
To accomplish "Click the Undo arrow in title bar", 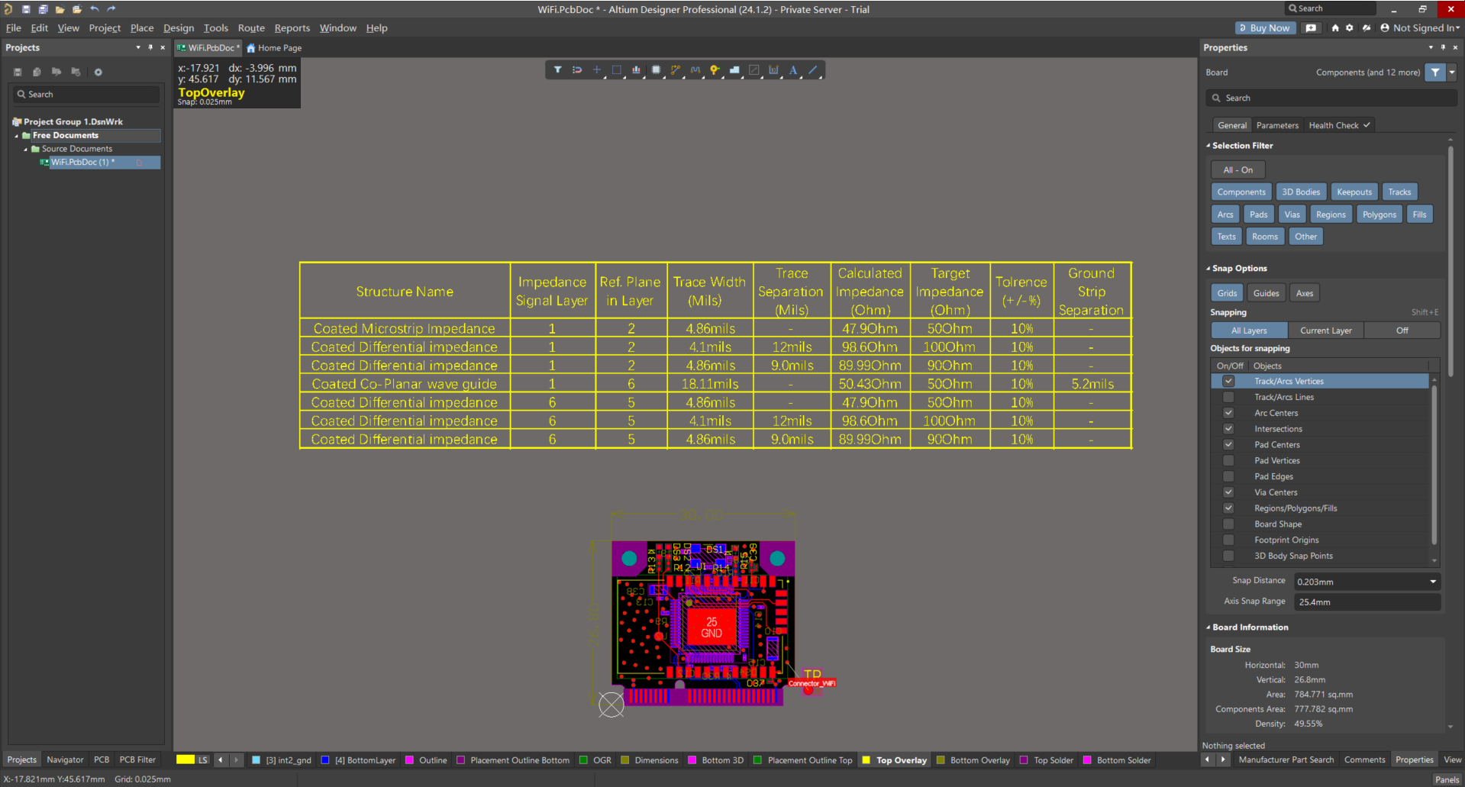I will (x=95, y=9).
